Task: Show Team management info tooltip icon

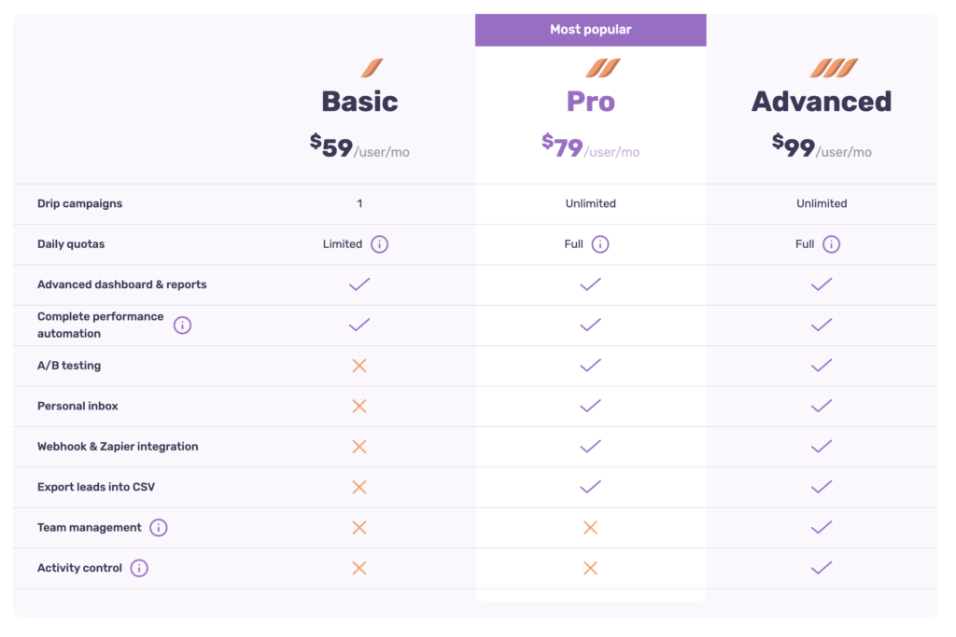Action: tap(159, 527)
